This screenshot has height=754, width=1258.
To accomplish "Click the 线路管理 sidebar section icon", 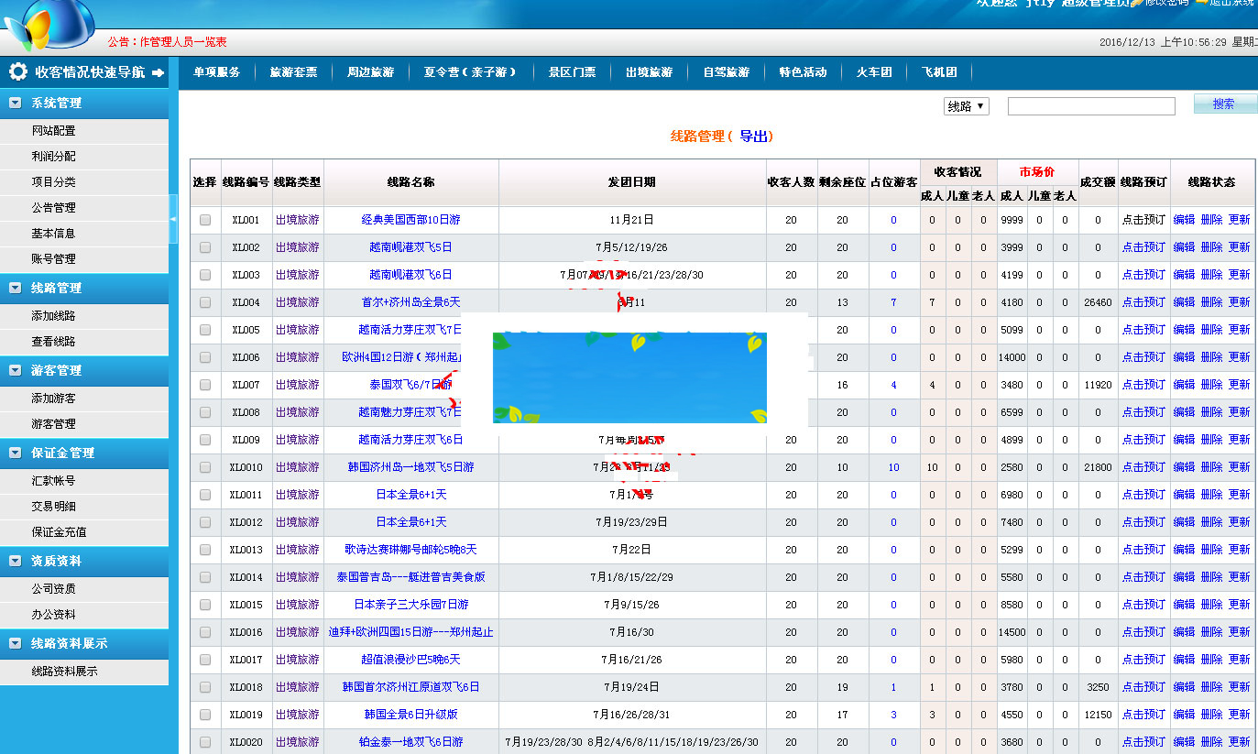I will [x=13, y=288].
